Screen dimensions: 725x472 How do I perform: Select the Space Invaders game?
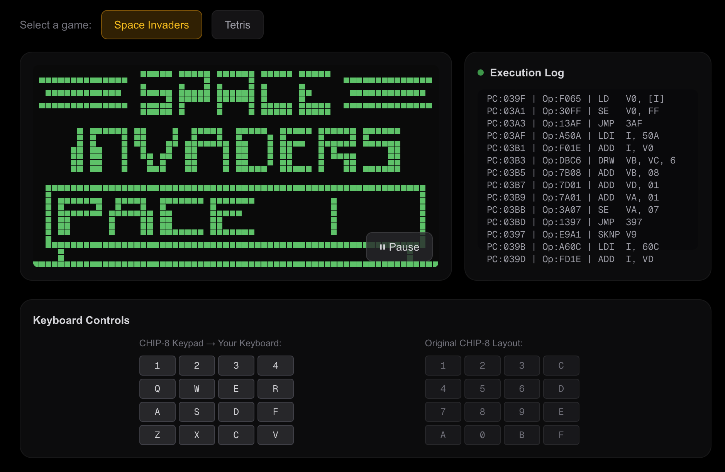pyautogui.click(x=151, y=25)
